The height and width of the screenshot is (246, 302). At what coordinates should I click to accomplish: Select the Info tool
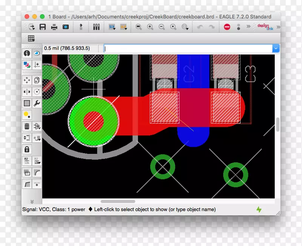click(x=27, y=53)
